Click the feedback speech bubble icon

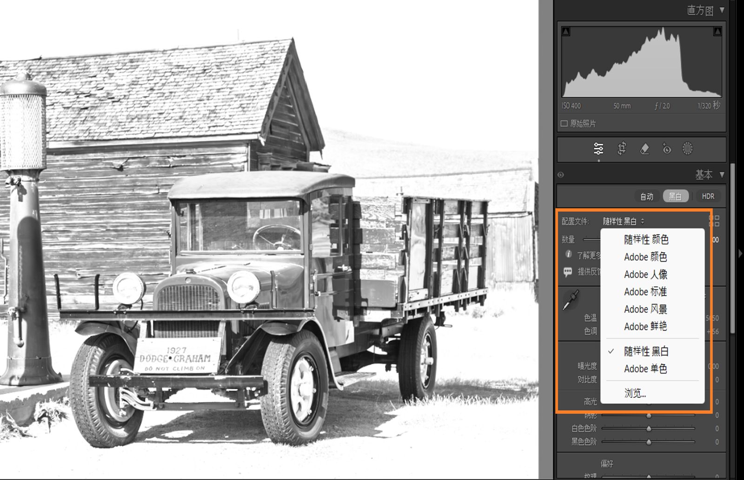[x=568, y=271]
